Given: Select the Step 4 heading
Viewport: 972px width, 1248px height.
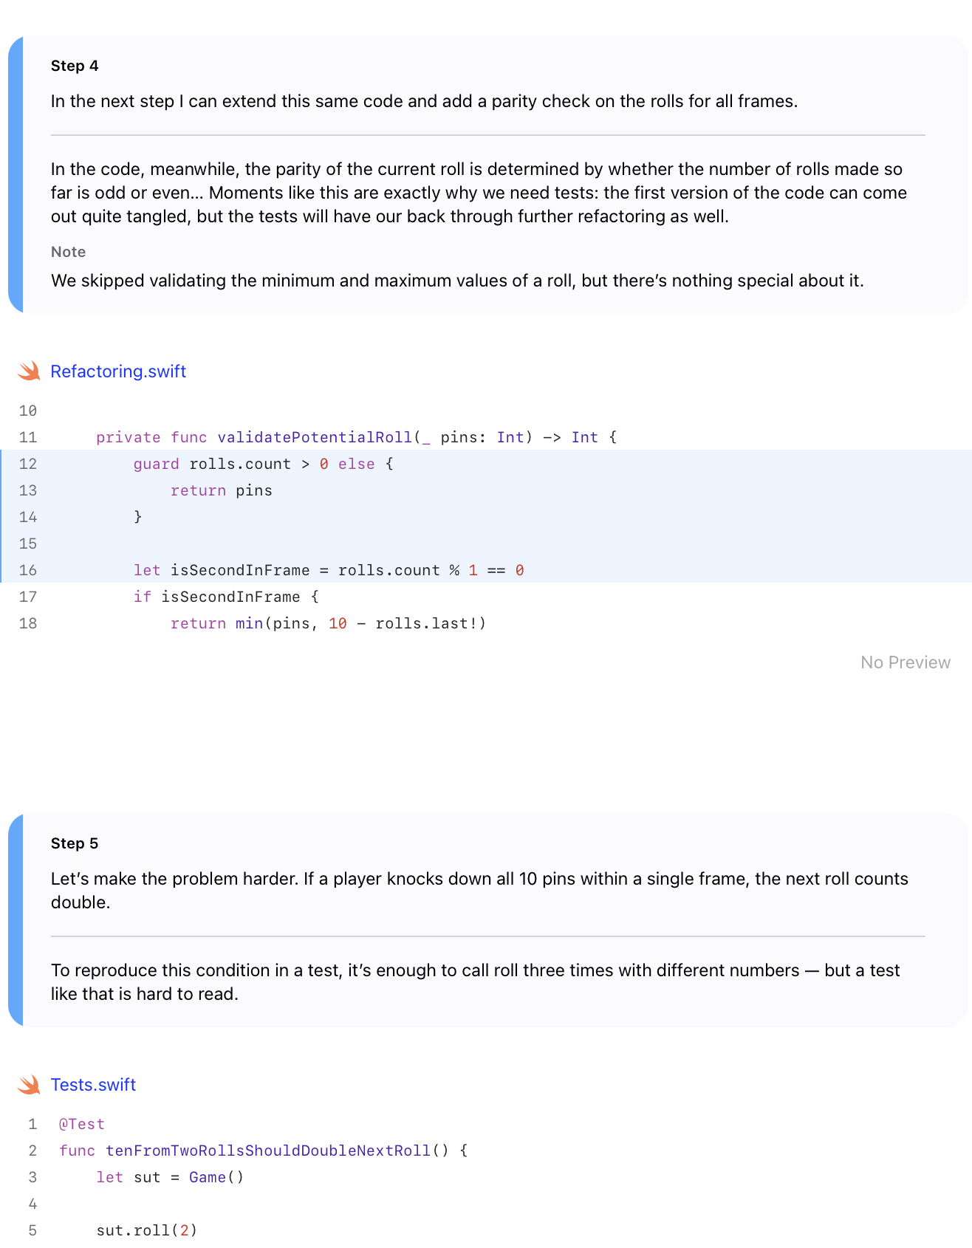Looking at the screenshot, I should [75, 66].
